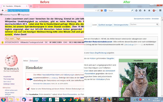Viewport: 163px width, 102px height.
Task: Open the Quelltext anzeigen tab
Action: click(105, 25)
